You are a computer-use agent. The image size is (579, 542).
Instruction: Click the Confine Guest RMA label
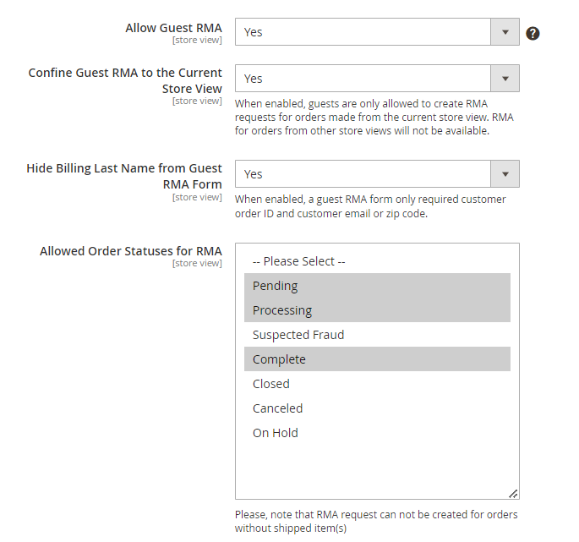125,80
